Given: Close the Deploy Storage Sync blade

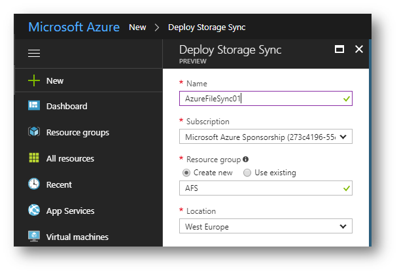Looking at the screenshot, I should coord(359,49).
